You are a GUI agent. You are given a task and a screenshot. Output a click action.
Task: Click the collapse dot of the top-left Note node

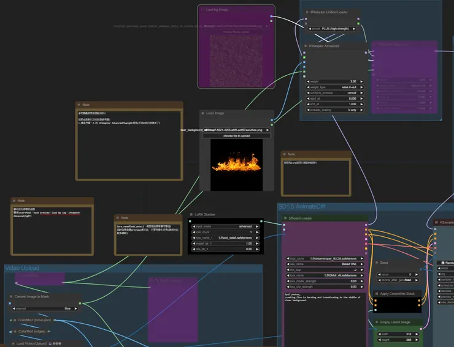pyautogui.click(x=79, y=105)
